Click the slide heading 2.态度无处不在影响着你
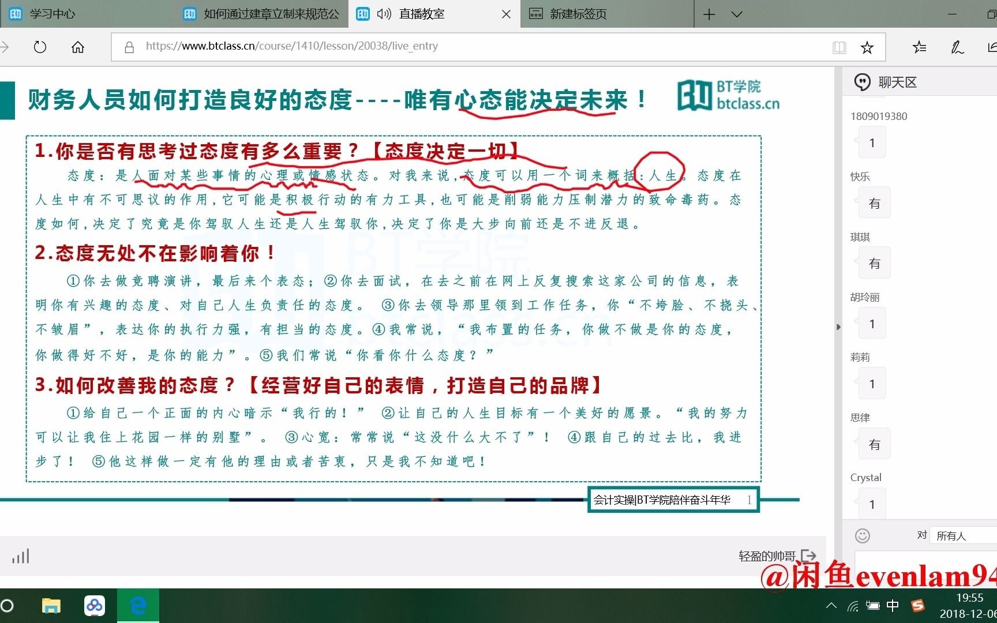Viewport: 997px width, 623px height. tap(155, 253)
